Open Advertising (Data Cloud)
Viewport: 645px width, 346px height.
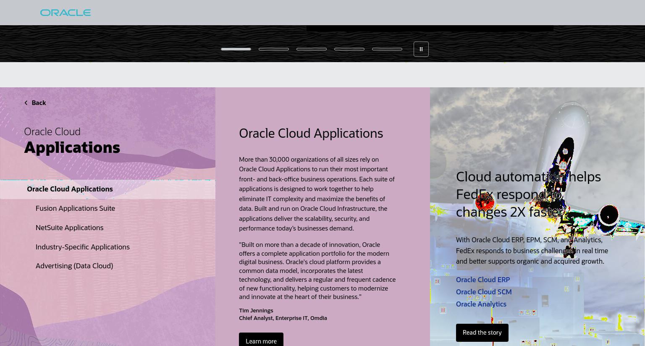(74, 266)
